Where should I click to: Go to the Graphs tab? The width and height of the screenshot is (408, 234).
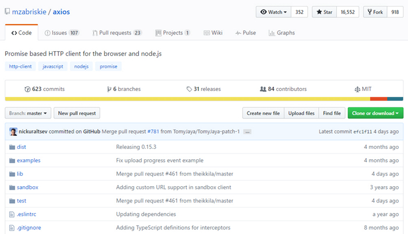(x=282, y=33)
